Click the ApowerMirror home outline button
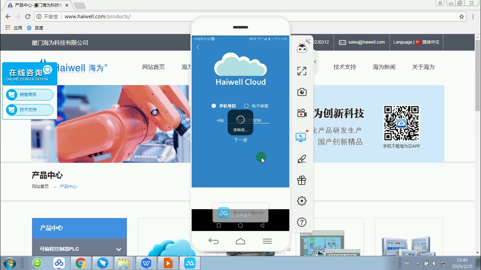The height and width of the screenshot is (270, 481). [x=240, y=241]
